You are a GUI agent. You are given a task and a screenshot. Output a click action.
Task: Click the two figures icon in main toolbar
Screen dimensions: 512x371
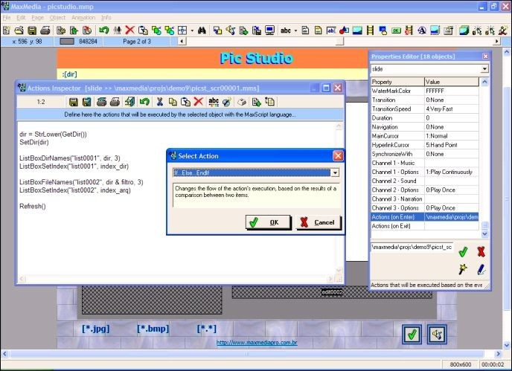click(x=117, y=30)
